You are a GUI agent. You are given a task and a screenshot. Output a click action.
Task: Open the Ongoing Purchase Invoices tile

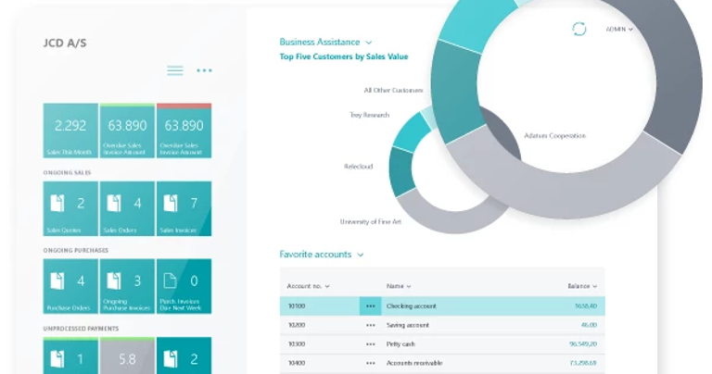(x=127, y=286)
